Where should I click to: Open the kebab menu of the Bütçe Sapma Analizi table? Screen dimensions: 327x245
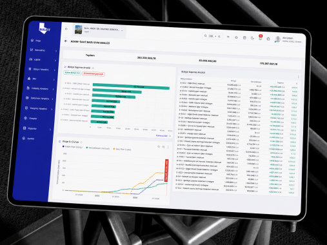[298, 77]
